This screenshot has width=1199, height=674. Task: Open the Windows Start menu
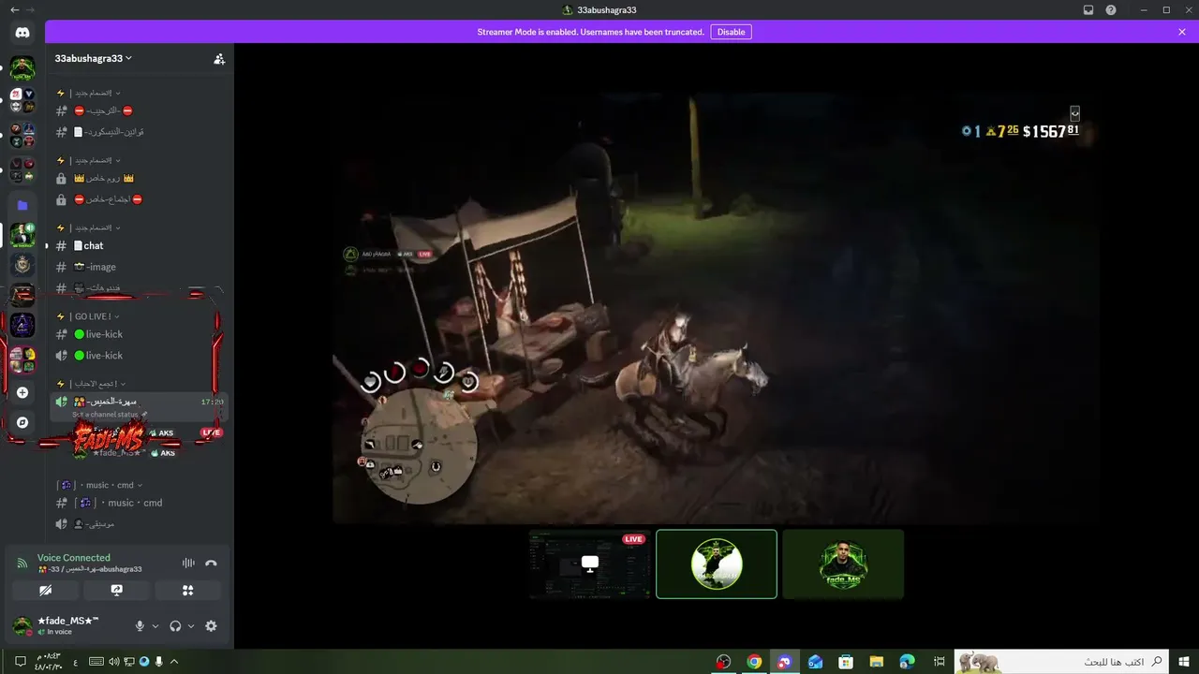pyautogui.click(x=1185, y=662)
